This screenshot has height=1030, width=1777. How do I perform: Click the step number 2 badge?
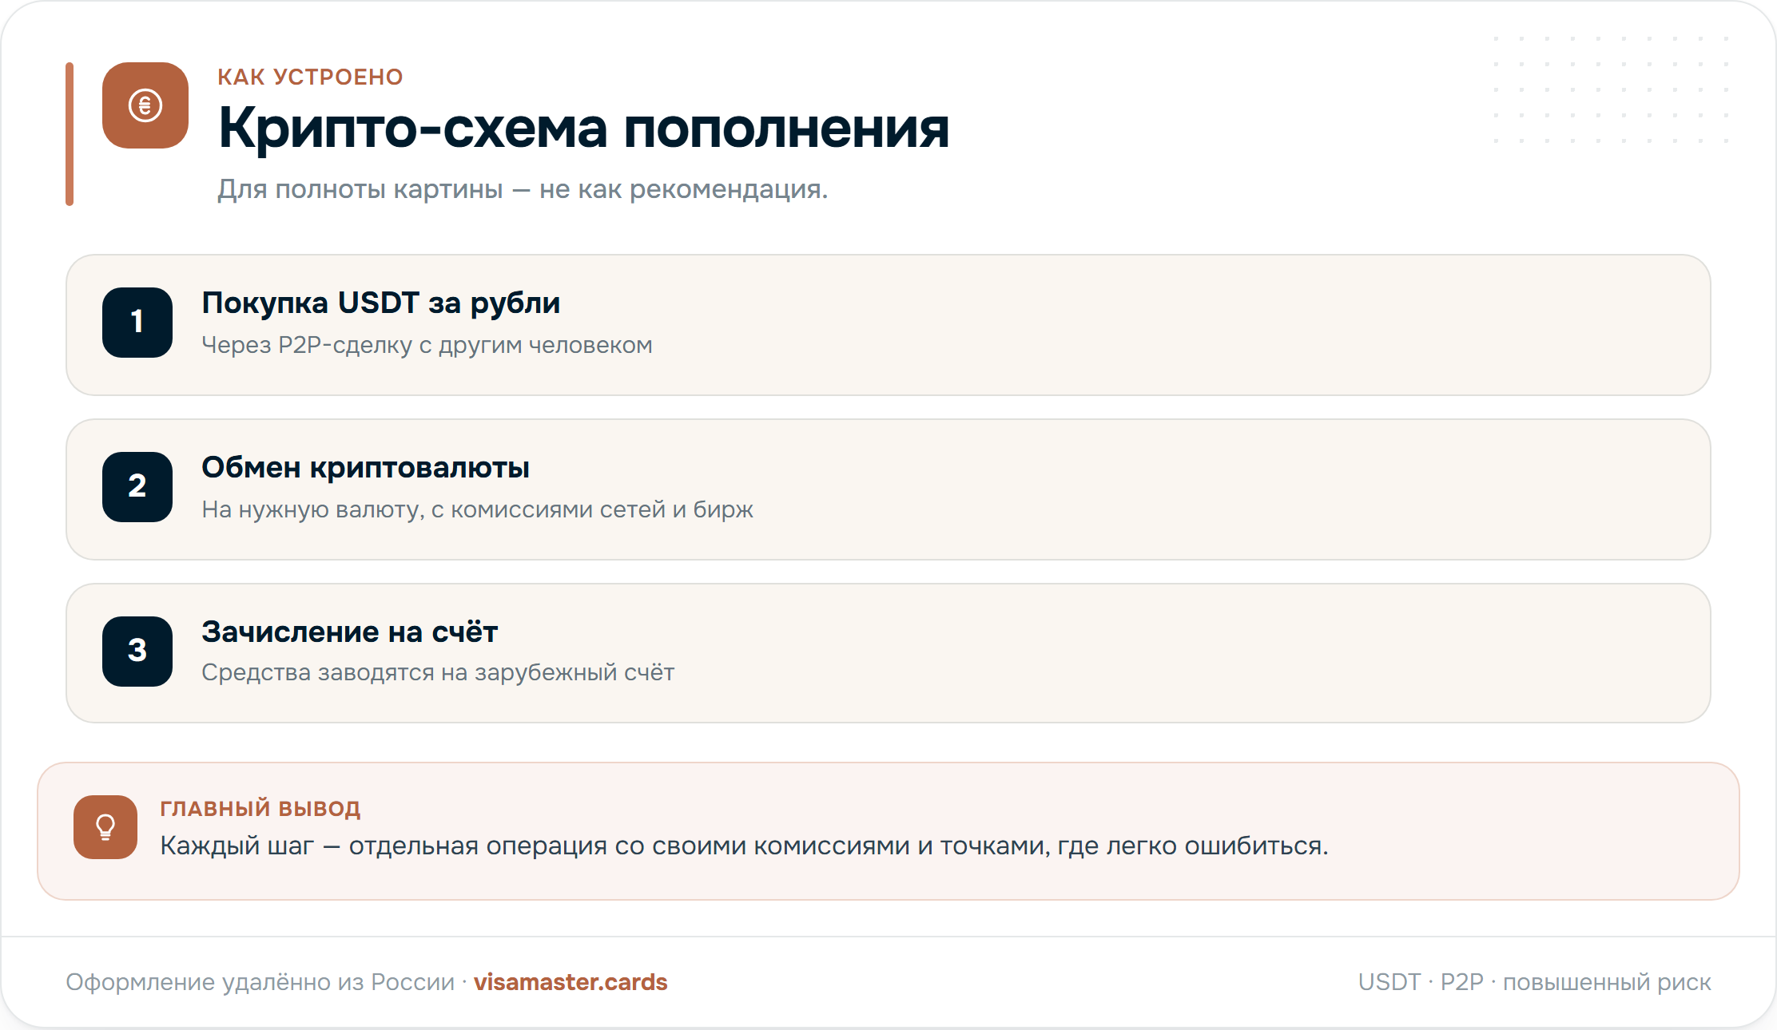(x=137, y=487)
